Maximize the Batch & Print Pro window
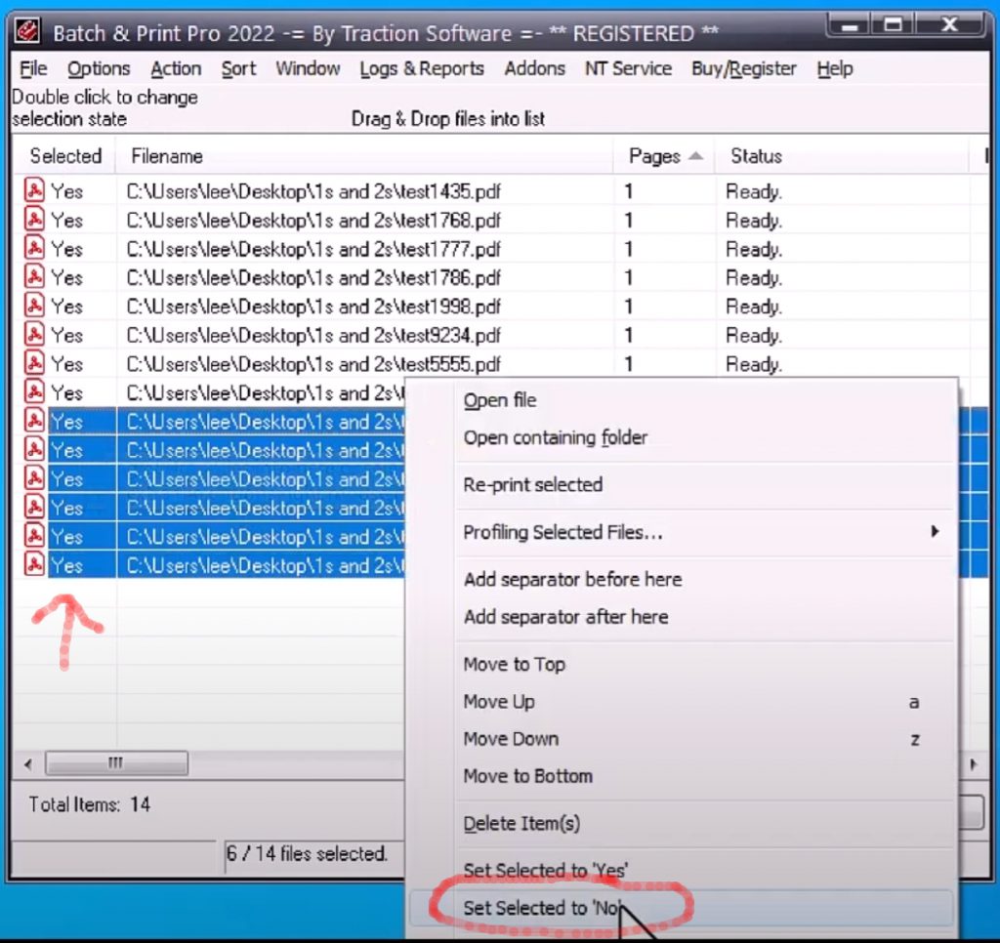 (893, 25)
